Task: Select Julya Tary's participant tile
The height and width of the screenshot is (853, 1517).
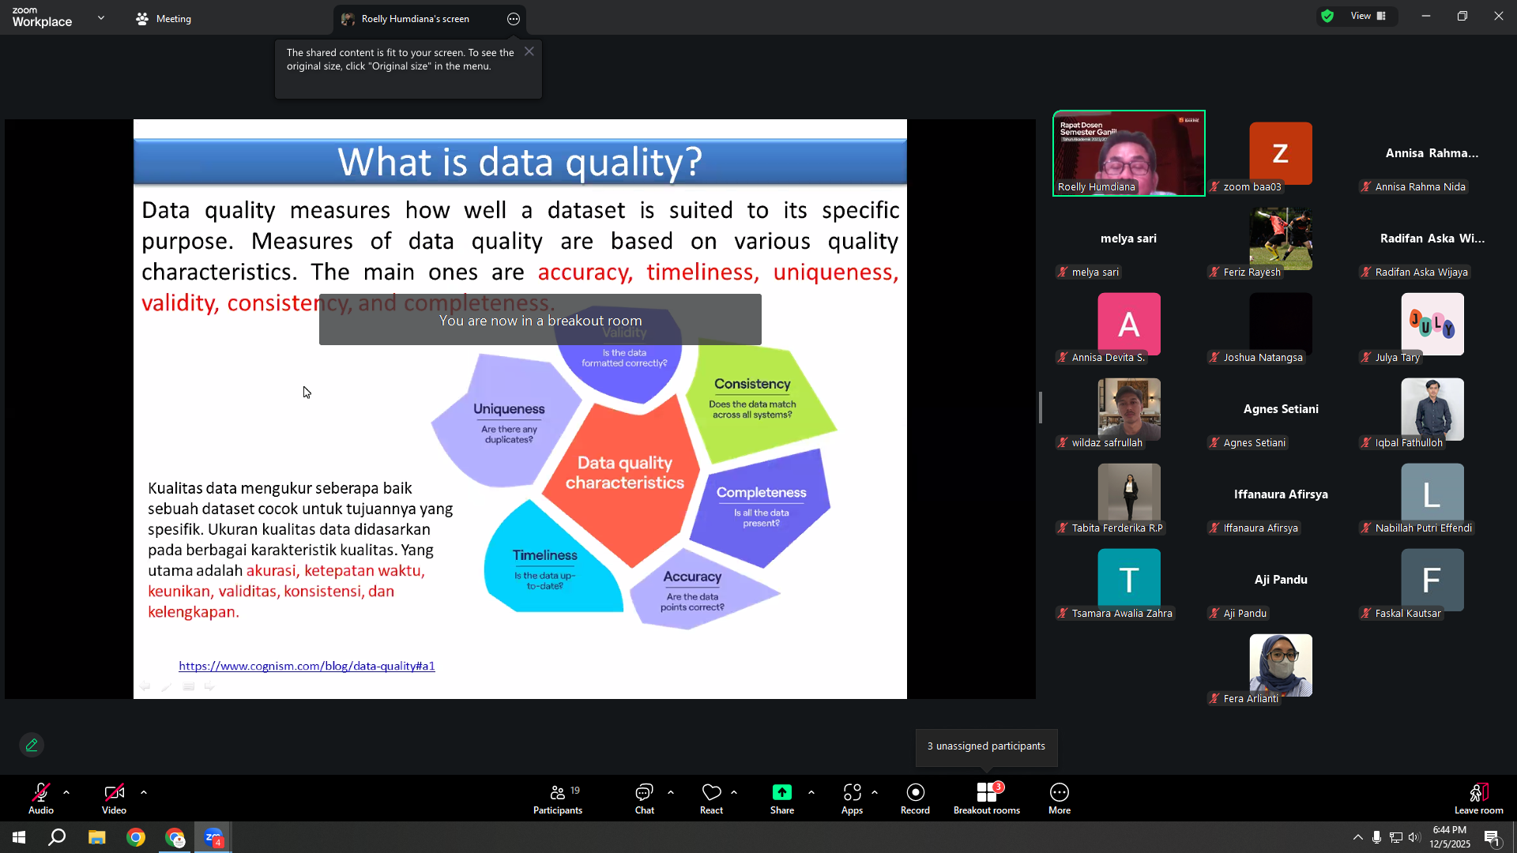Action: 1432,324
